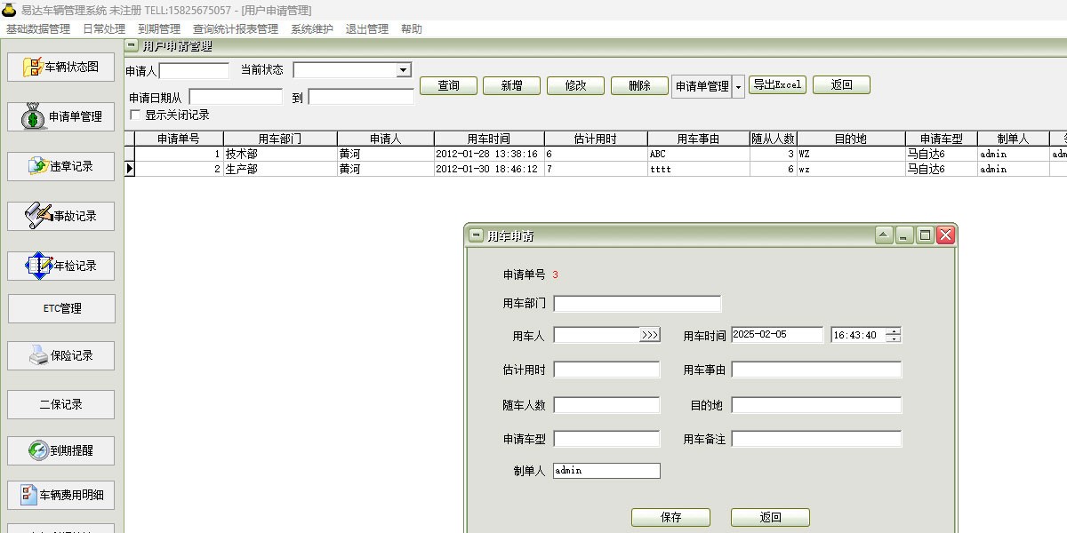1067x533 pixels.
Task: Click the 用车时间 date field
Action: (x=777, y=335)
